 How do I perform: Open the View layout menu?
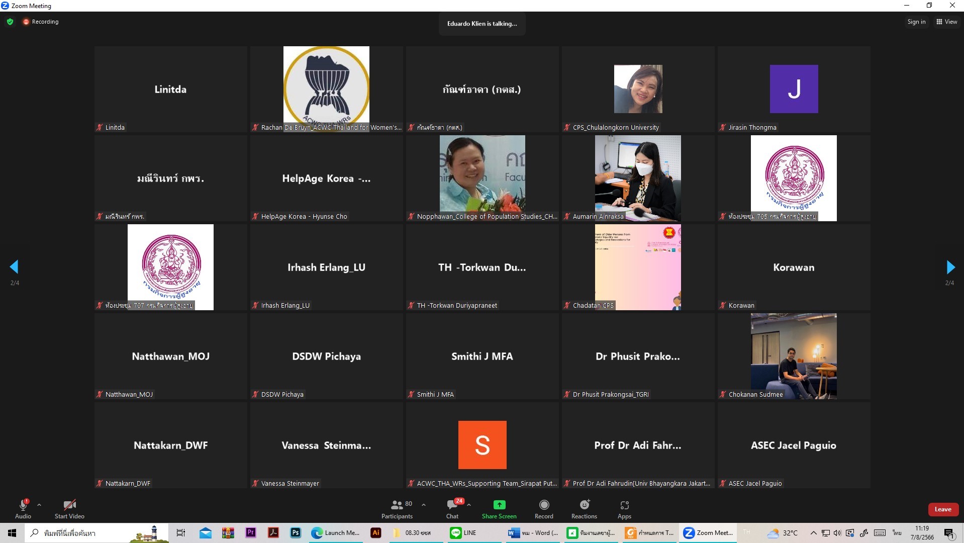(946, 22)
